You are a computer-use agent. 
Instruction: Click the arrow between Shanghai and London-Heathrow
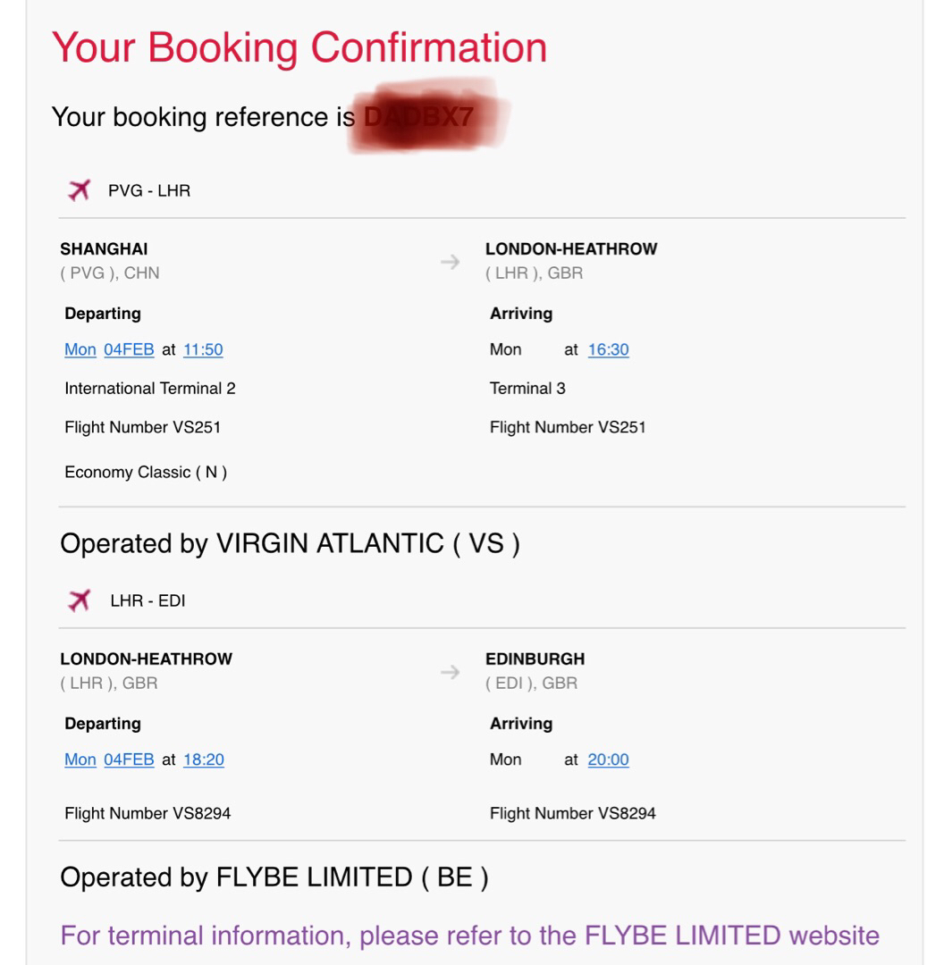point(451,262)
